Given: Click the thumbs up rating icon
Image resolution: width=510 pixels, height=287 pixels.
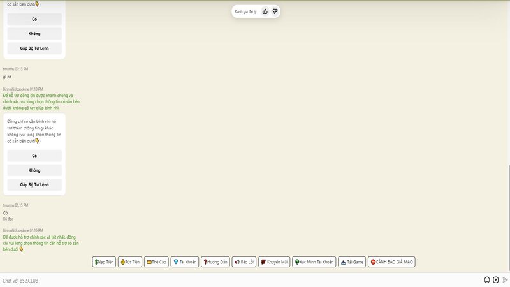Looking at the screenshot, I should click(x=265, y=11).
